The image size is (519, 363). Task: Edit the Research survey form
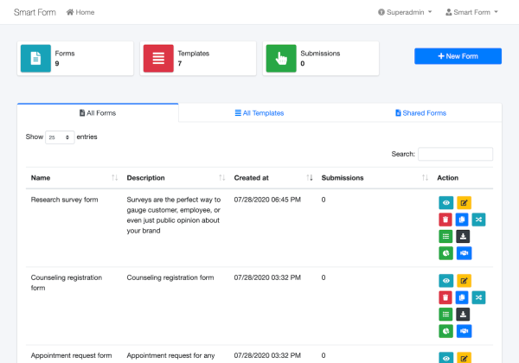tap(464, 202)
